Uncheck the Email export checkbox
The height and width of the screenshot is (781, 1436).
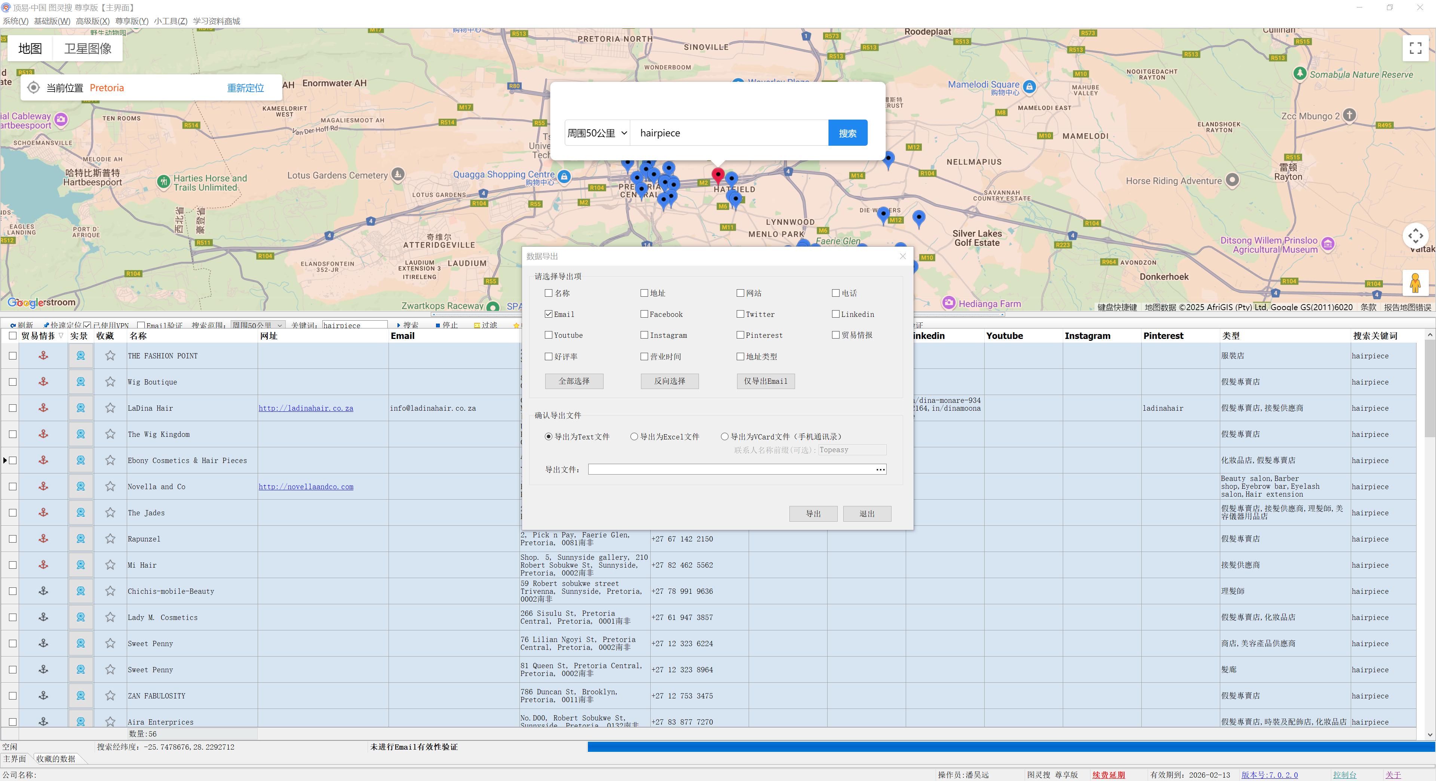pos(549,314)
